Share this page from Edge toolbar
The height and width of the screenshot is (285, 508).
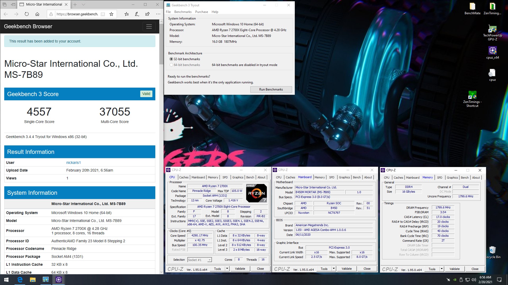[x=147, y=14]
